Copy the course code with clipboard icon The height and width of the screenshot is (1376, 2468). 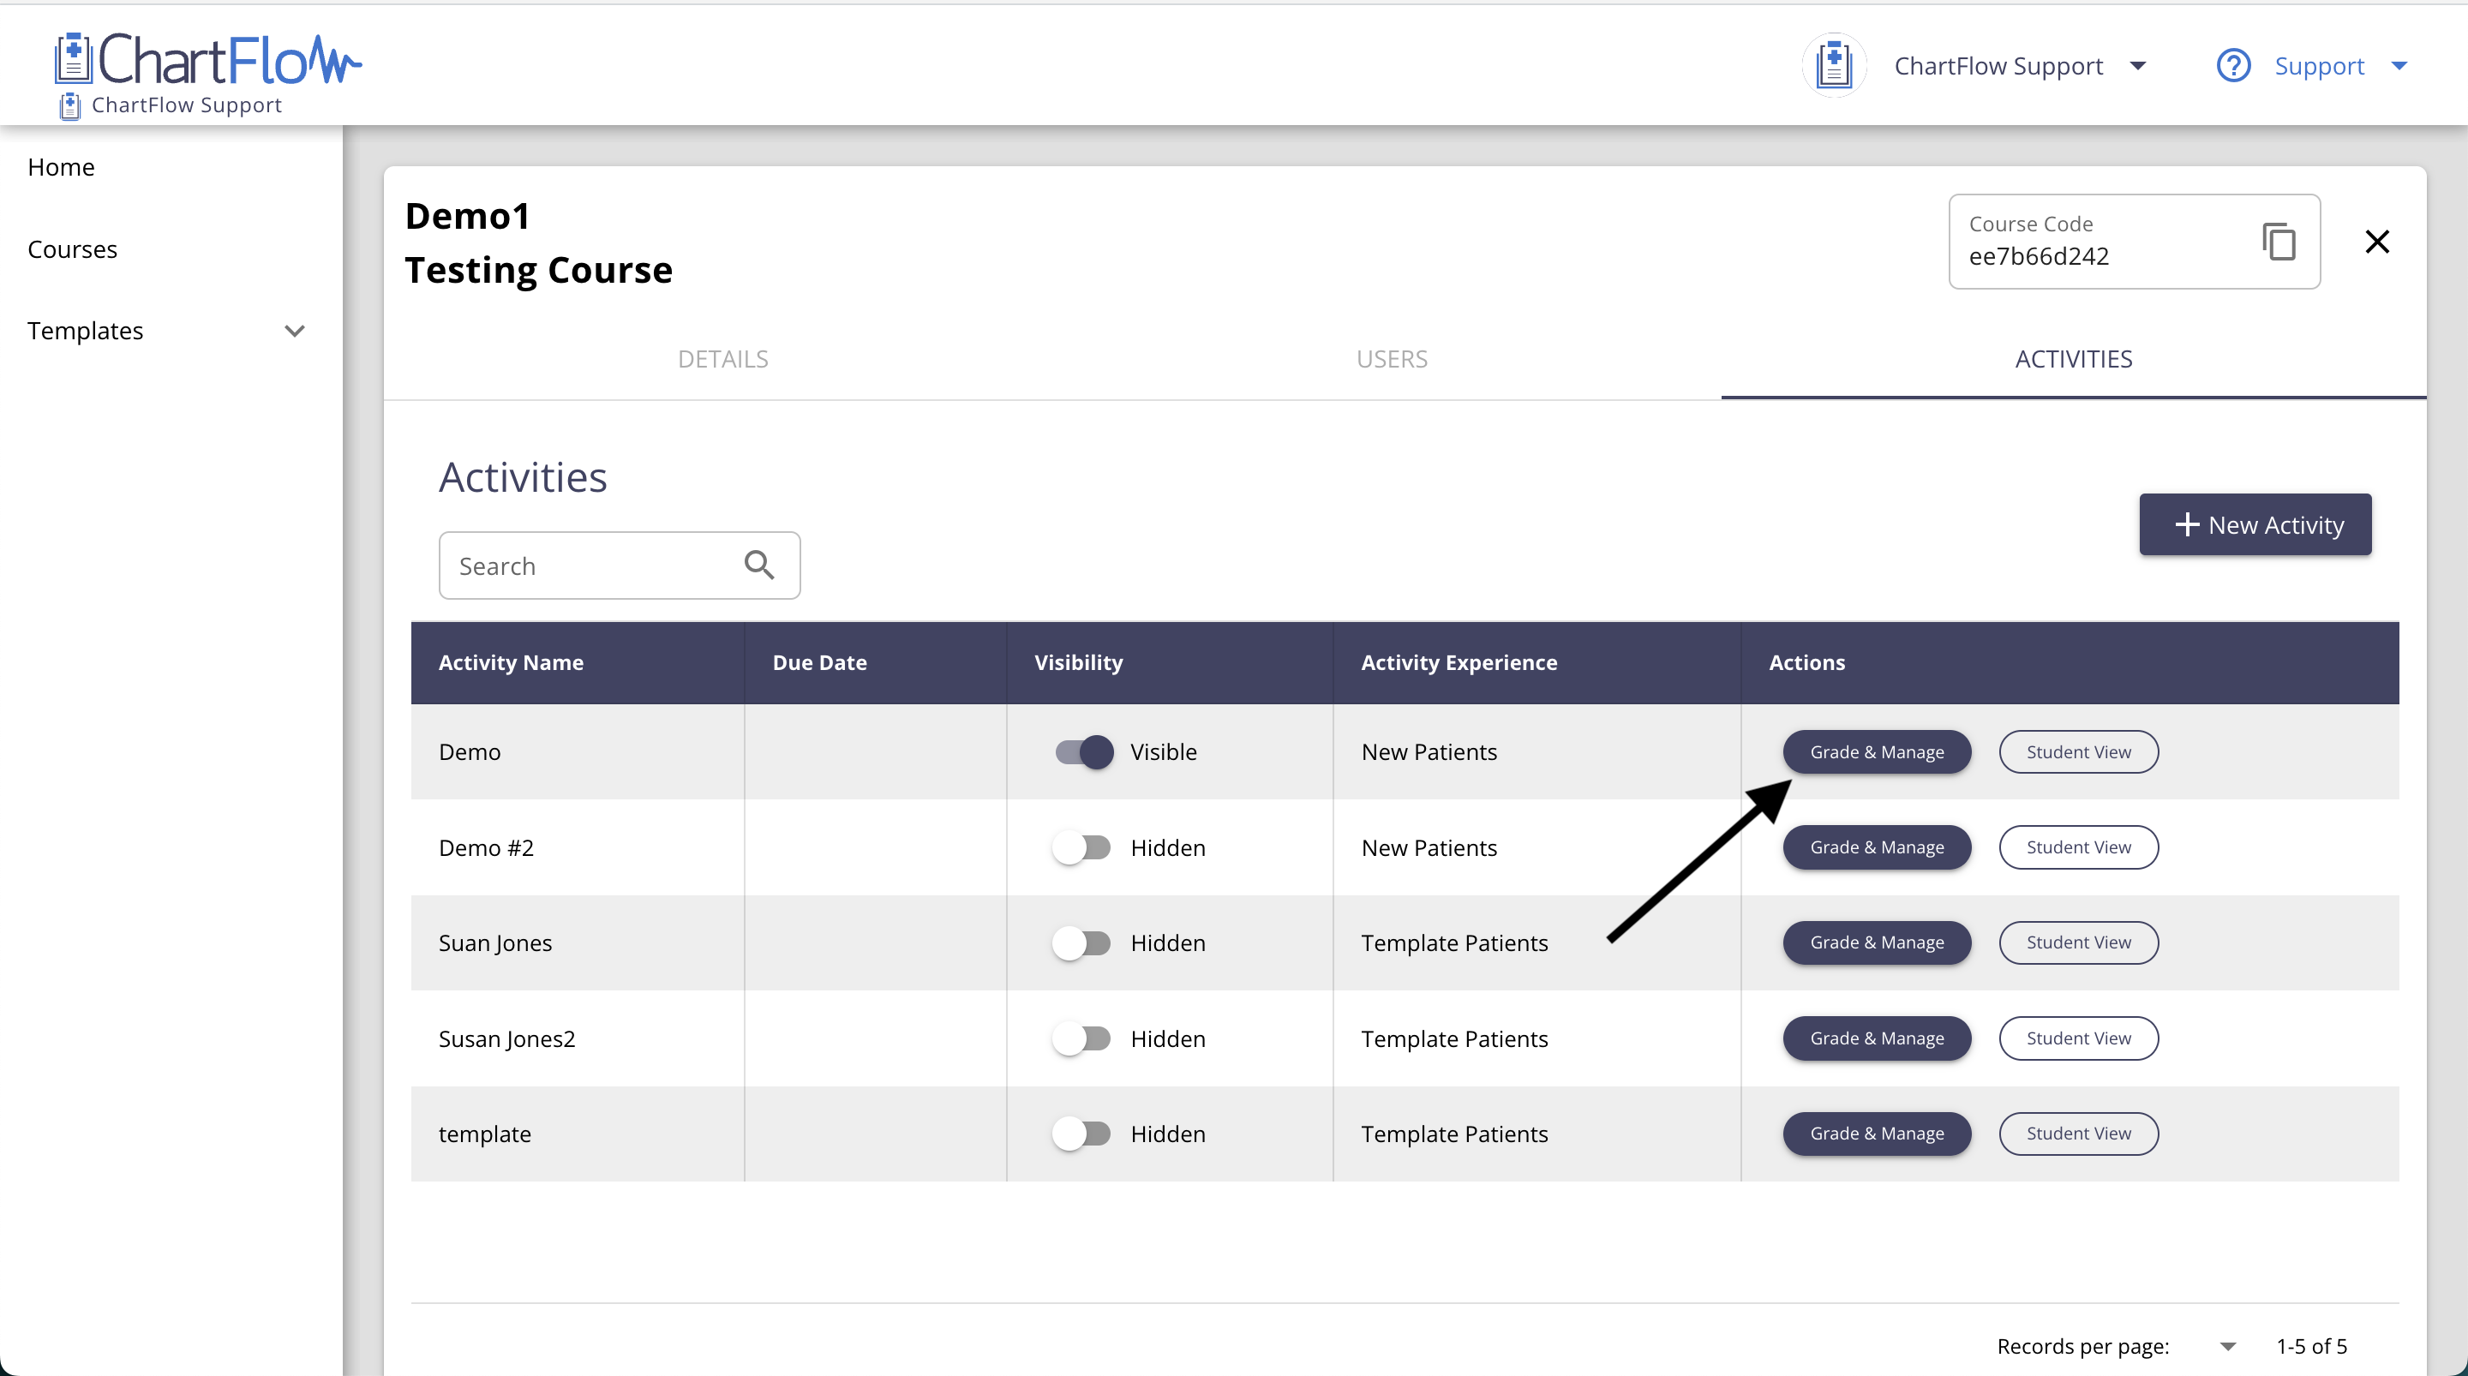(2279, 242)
